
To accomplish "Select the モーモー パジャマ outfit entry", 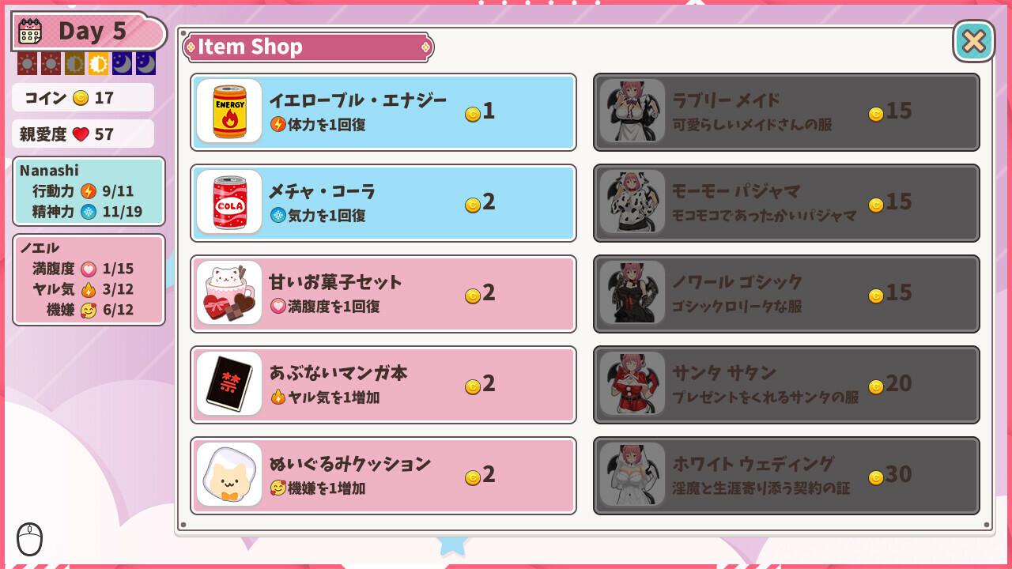I will [x=787, y=202].
